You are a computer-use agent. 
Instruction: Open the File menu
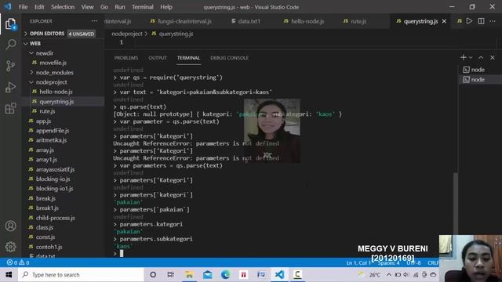23,7
